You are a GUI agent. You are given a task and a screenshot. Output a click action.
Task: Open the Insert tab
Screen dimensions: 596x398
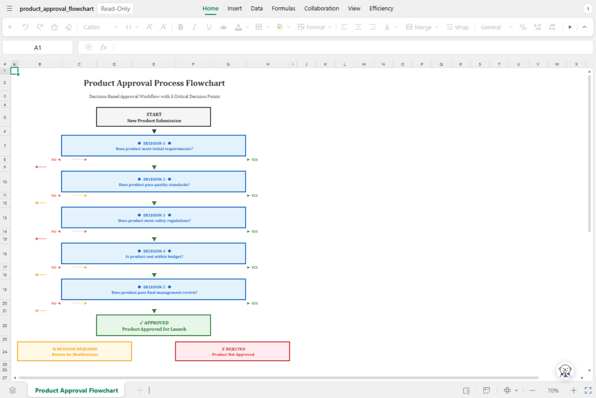[235, 8]
